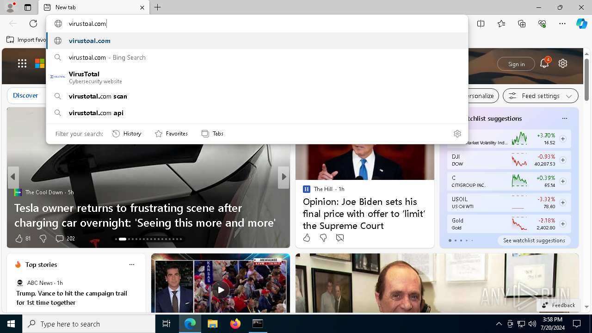The width and height of the screenshot is (592, 333).
Task: Select the second watchlist page dot
Action: (456, 240)
